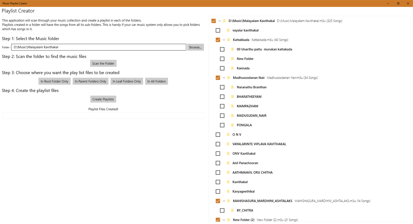Image resolution: width=413 pixels, height=224 pixels.
Task: Click the folder icon next to PONGALA
Action: [233, 125]
